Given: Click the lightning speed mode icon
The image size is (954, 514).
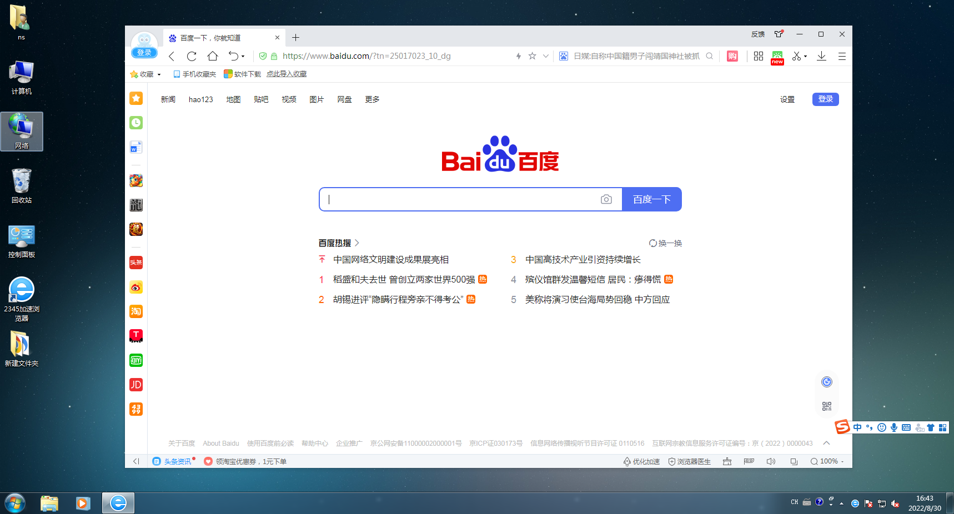Looking at the screenshot, I should 519,56.
